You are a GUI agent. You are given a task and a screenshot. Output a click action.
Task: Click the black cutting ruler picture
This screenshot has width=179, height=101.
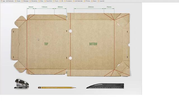pyautogui.click(x=105, y=86)
